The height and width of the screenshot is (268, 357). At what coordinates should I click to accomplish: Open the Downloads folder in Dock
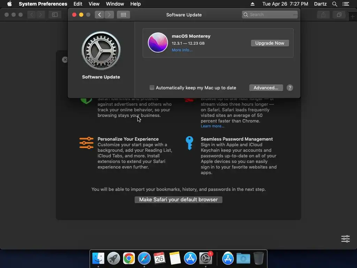point(243,258)
